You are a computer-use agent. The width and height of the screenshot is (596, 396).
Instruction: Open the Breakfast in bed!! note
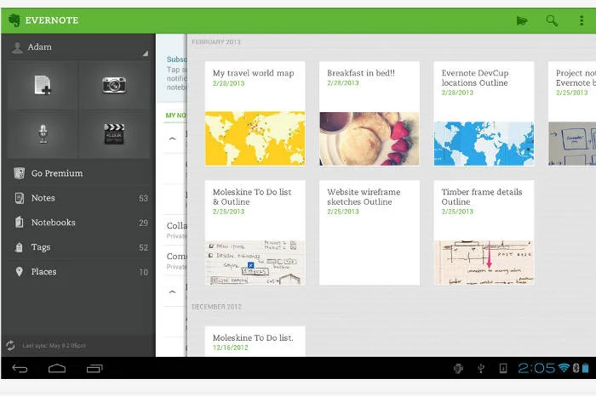pos(370,113)
